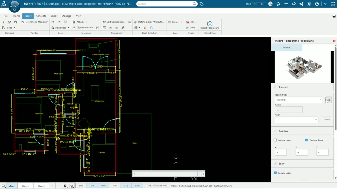This screenshot has height=189, width=337.
Task: Click the browse file magnifier button
Action: (x=329, y=100)
